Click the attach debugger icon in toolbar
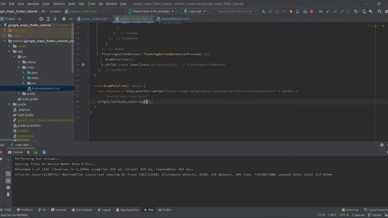This screenshot has width=388, height=218. (305, 12)
